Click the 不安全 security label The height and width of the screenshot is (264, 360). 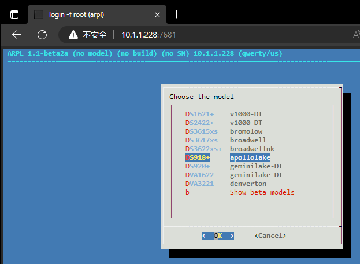tap(95, 35)
